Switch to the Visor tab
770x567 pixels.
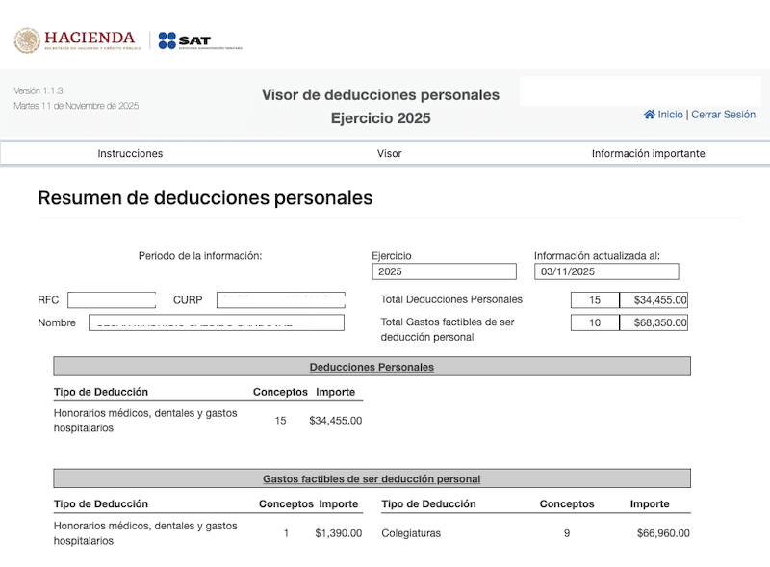pyautogui.click(x=389, y=153)
